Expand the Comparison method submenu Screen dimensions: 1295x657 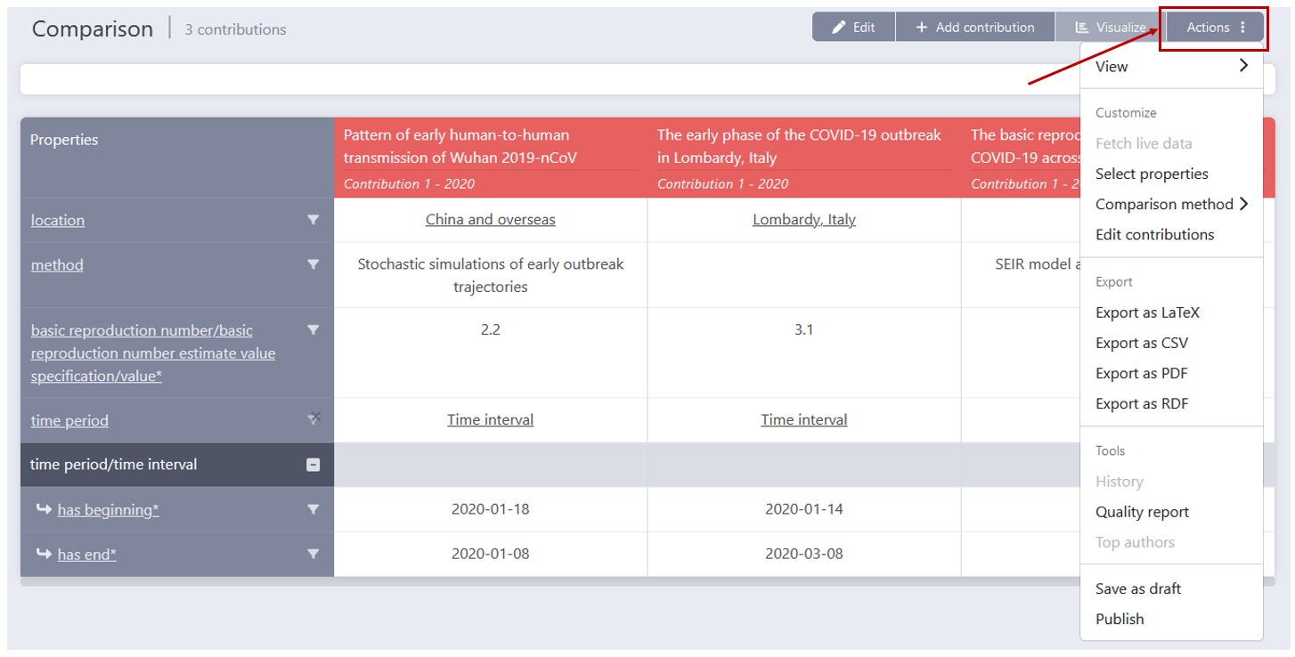pos(1171,204)
